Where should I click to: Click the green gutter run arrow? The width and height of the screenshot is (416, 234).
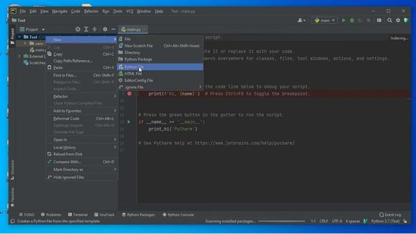point(129,122)
